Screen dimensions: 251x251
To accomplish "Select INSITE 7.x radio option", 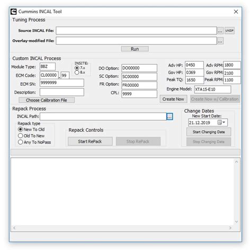I will pos(77,68).
